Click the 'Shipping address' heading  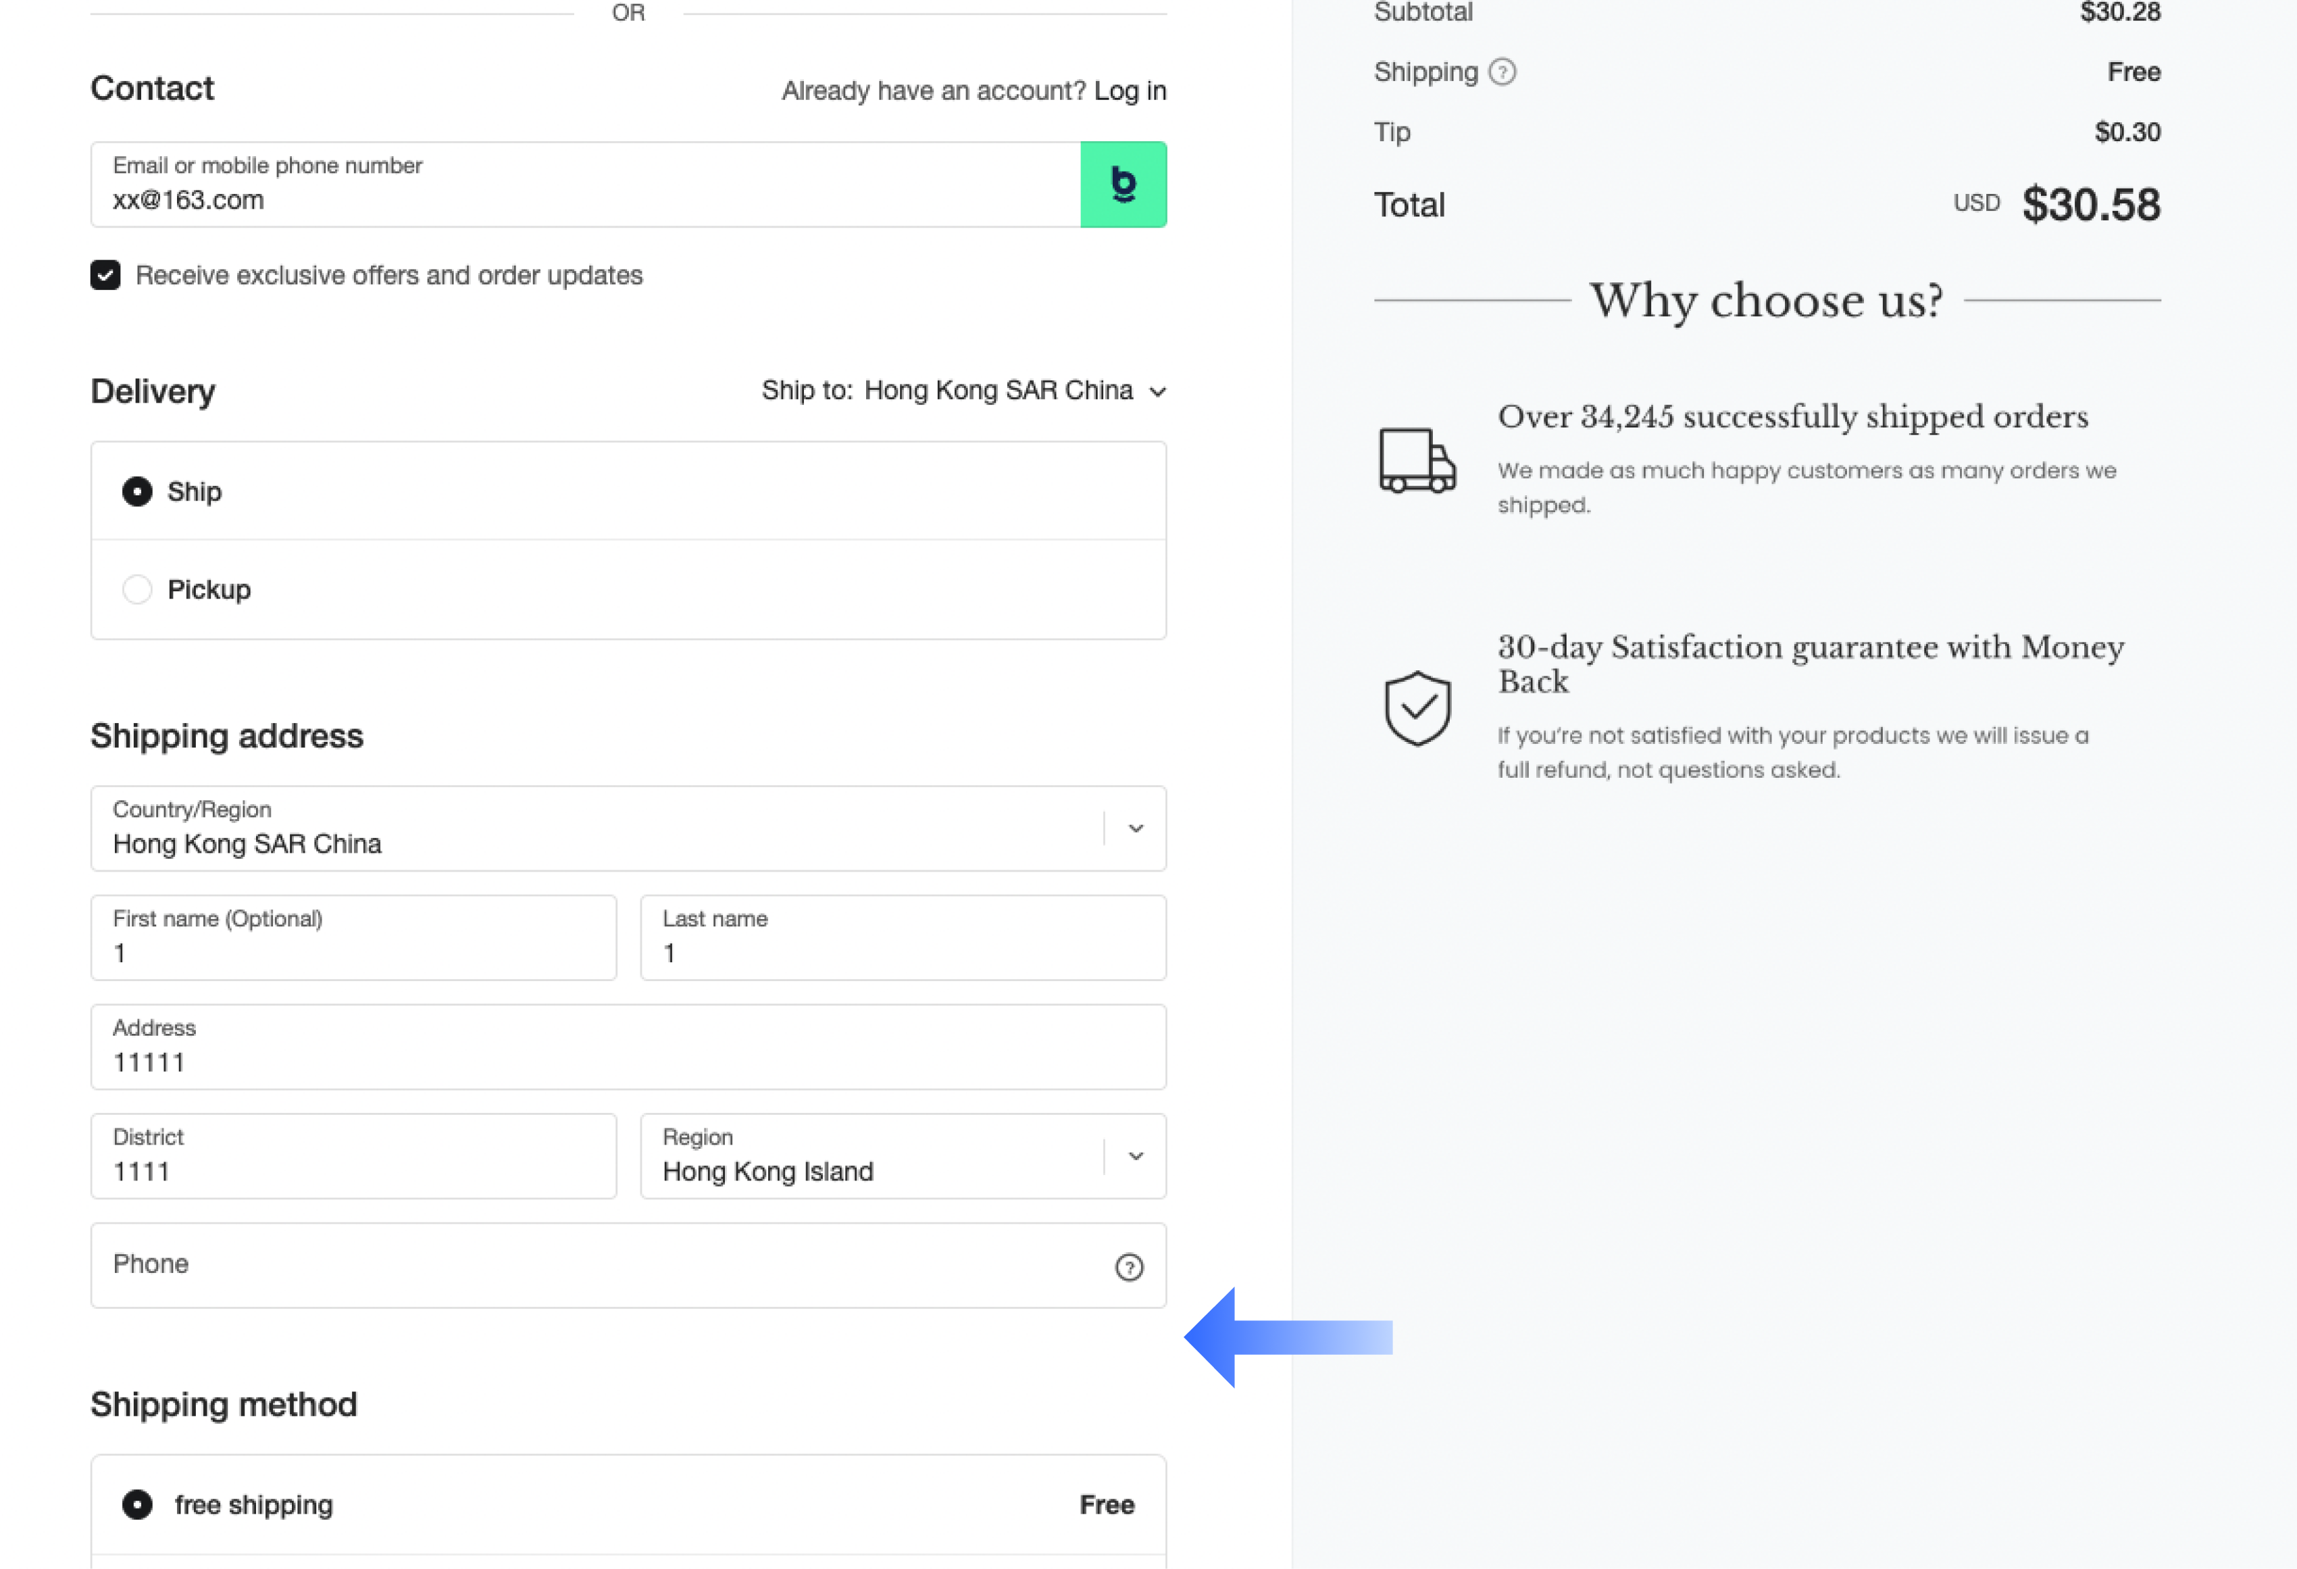pyautogui.click(x=227, y=737)
